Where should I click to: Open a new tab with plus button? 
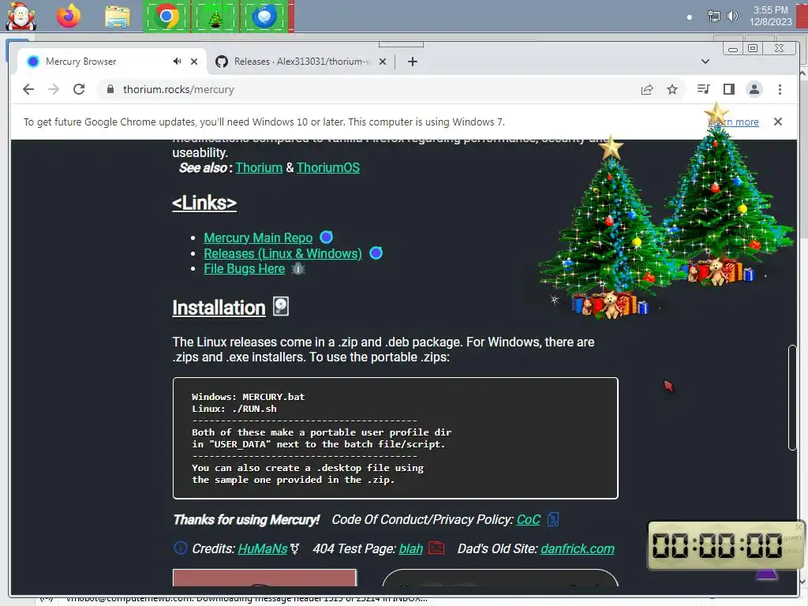coord(412,62)
